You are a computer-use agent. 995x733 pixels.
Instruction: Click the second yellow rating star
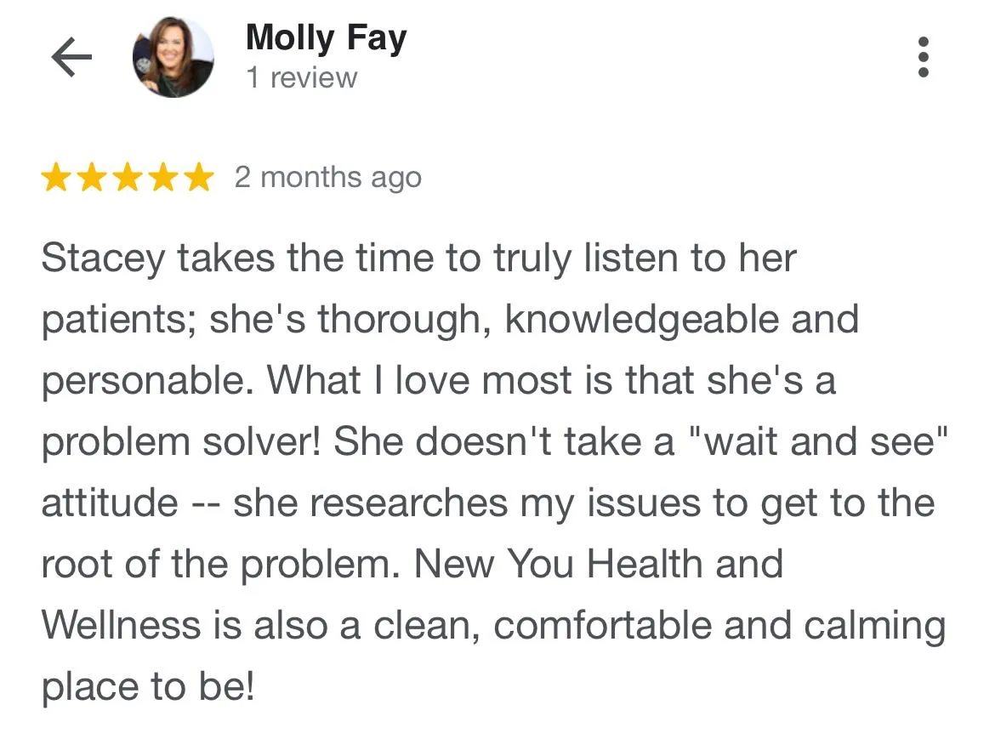click(x=93, y=178)
